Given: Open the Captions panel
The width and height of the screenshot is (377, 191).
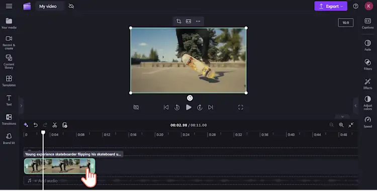Looking at the screenshot, I should pyautogui.click(x=367, y=23).
